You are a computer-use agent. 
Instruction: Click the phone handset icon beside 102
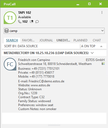pos(20,22)
